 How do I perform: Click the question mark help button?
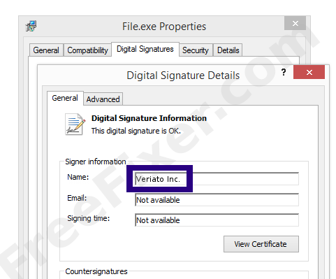point(284,72)
